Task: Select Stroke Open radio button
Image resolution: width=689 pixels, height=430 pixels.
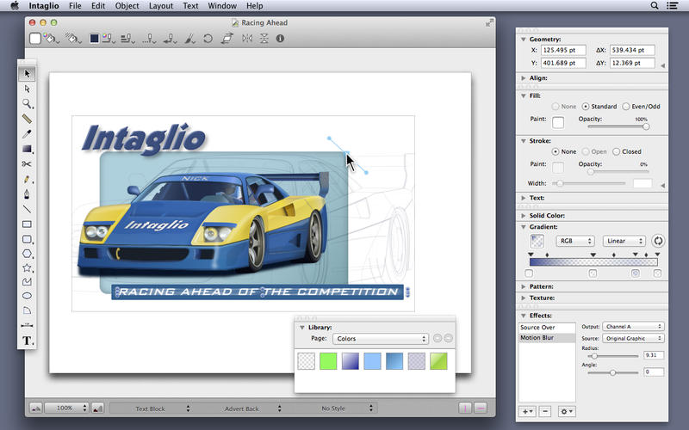Action: pos(586,151)
